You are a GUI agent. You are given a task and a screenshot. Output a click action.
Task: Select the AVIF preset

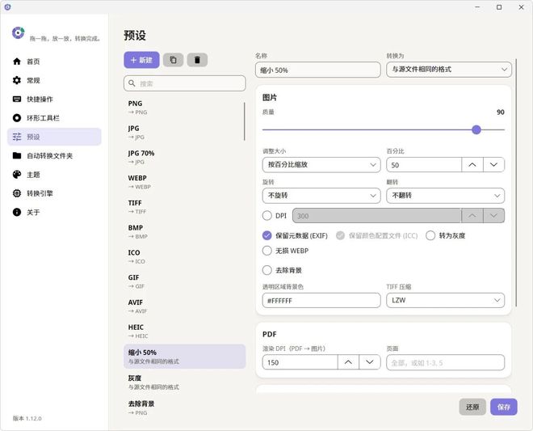183,306
